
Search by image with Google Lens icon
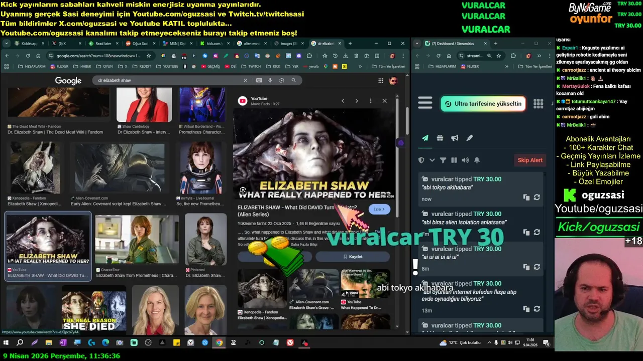tap(282, 80)
